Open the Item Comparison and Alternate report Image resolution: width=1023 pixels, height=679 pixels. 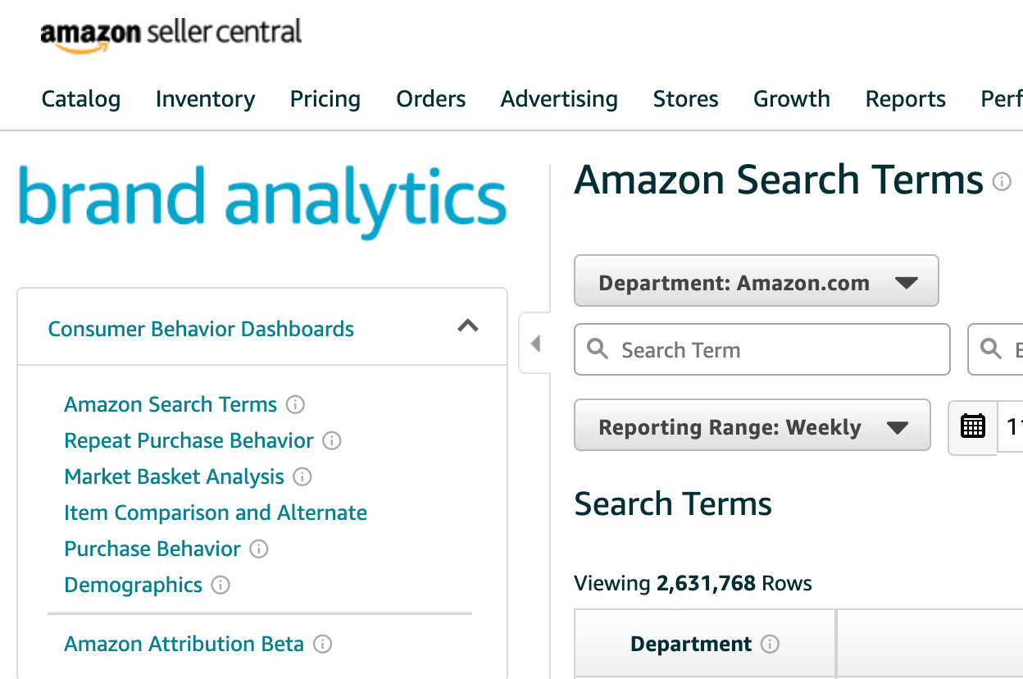tap(215, 512)
